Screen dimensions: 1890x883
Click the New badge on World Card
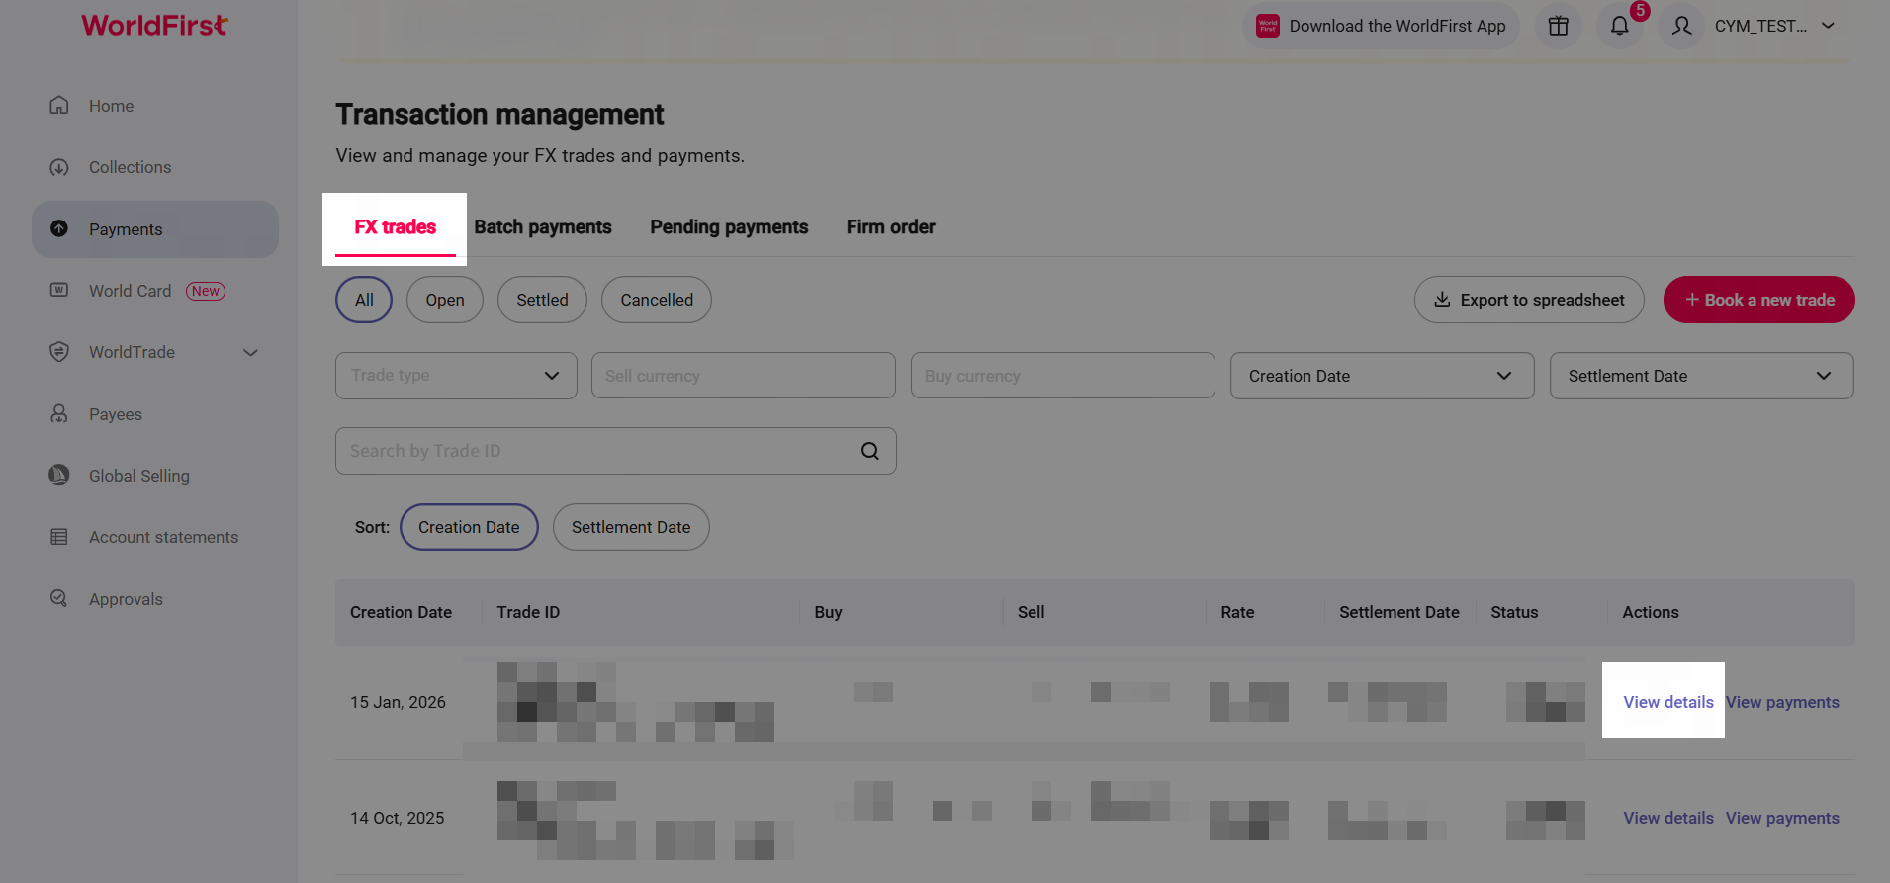click(206, 291)
